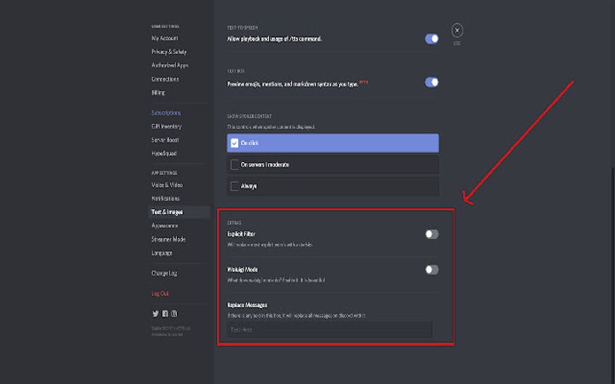Open Streamer Mode settings

coord(168,239)
